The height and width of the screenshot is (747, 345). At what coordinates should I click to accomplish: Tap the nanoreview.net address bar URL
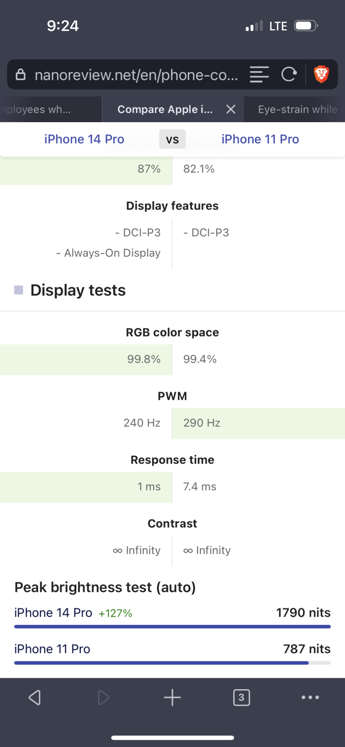pos(136,75)
